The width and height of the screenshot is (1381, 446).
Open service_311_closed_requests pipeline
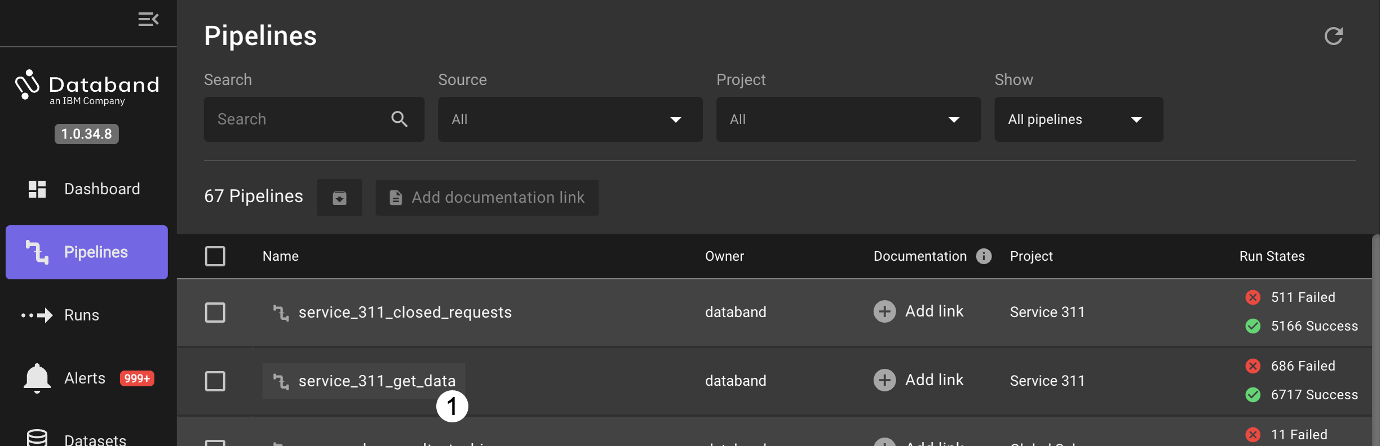pyautogui.click(x=405, y=313)
